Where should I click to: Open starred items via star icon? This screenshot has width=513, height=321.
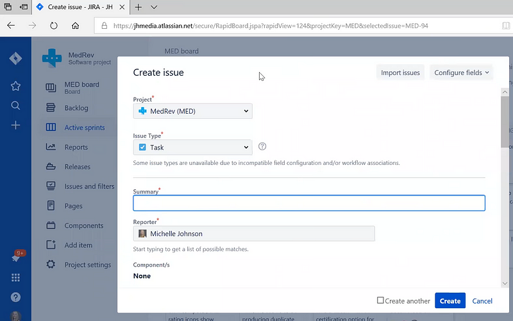click(15, 86)
